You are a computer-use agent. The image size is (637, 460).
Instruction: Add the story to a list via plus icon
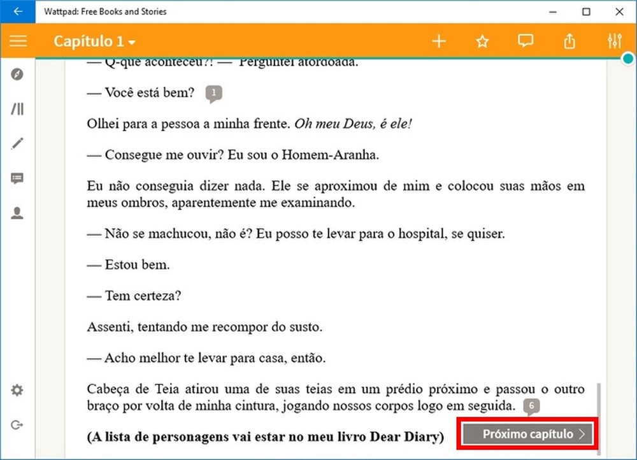click(438, 40)
